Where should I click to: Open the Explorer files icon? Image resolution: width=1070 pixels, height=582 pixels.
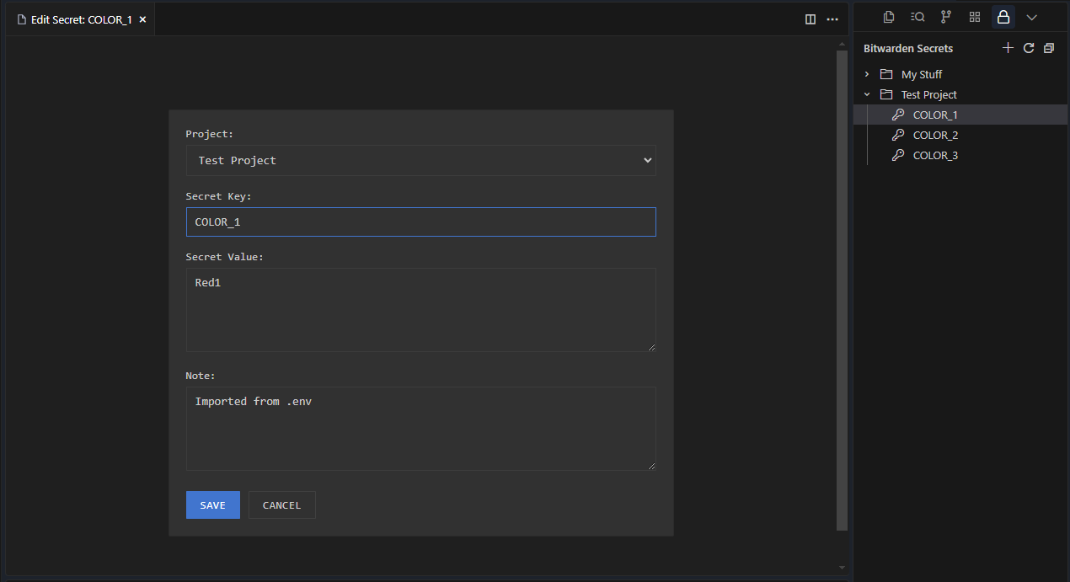[x=889, y=17]
